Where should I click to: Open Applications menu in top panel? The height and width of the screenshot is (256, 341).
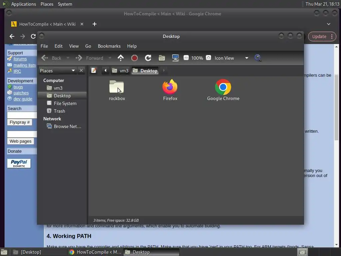tap(24, 4)
